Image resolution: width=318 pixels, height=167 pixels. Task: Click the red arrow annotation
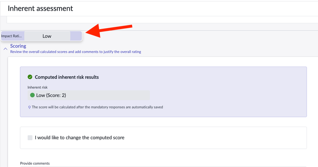pos(109,30)
